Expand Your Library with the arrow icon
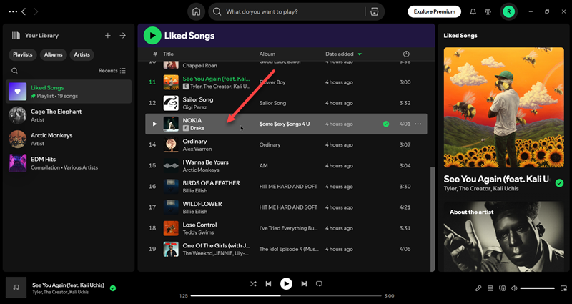Screen dimensions: 572x304 point(123,35)
